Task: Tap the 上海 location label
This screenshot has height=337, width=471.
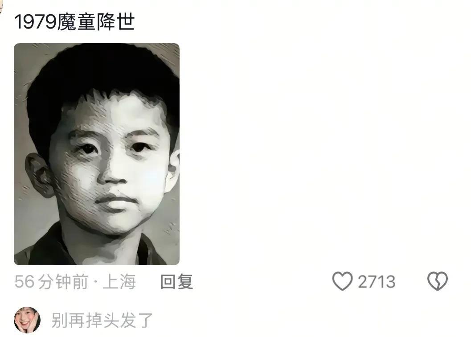Action: (x=119, y=282)
